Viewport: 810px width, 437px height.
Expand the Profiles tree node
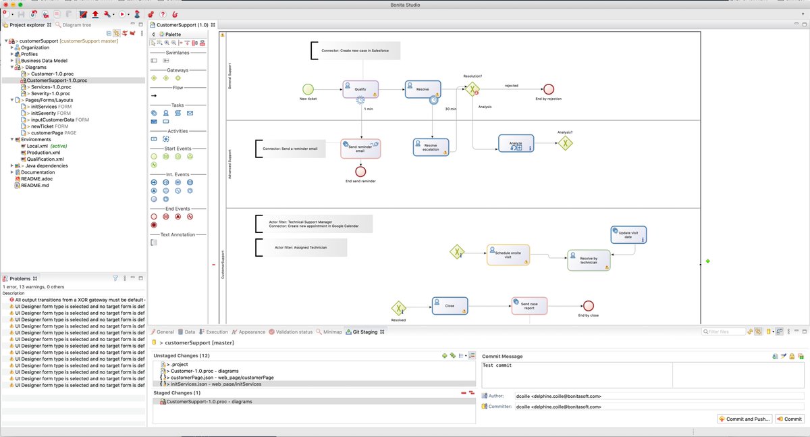[x=11, y=54]
